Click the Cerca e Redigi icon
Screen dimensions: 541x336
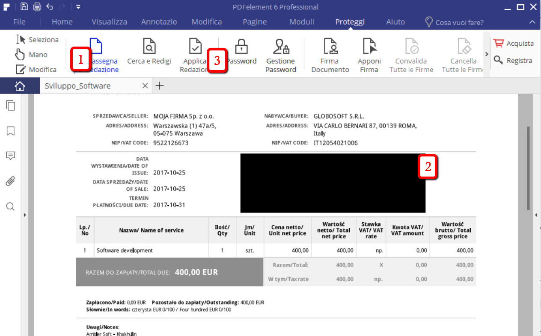click(x=149, y=46)
